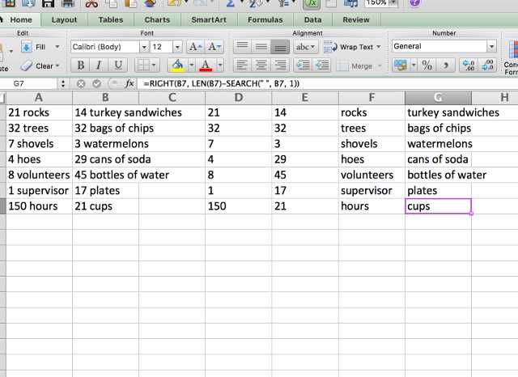Click the floppy disk Save icon
This screenshot has width=518, height=377.
[x=48, y=3]
